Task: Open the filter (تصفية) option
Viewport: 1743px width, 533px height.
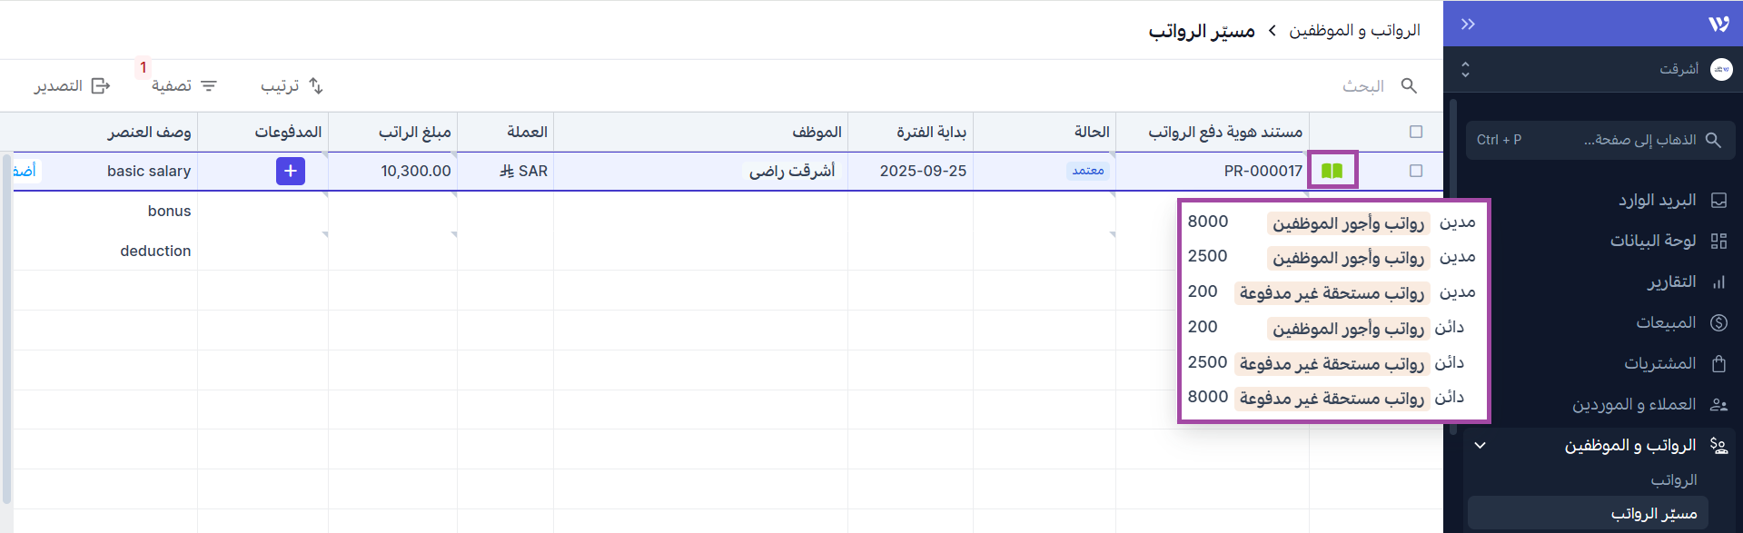Action: click(184, 85)
